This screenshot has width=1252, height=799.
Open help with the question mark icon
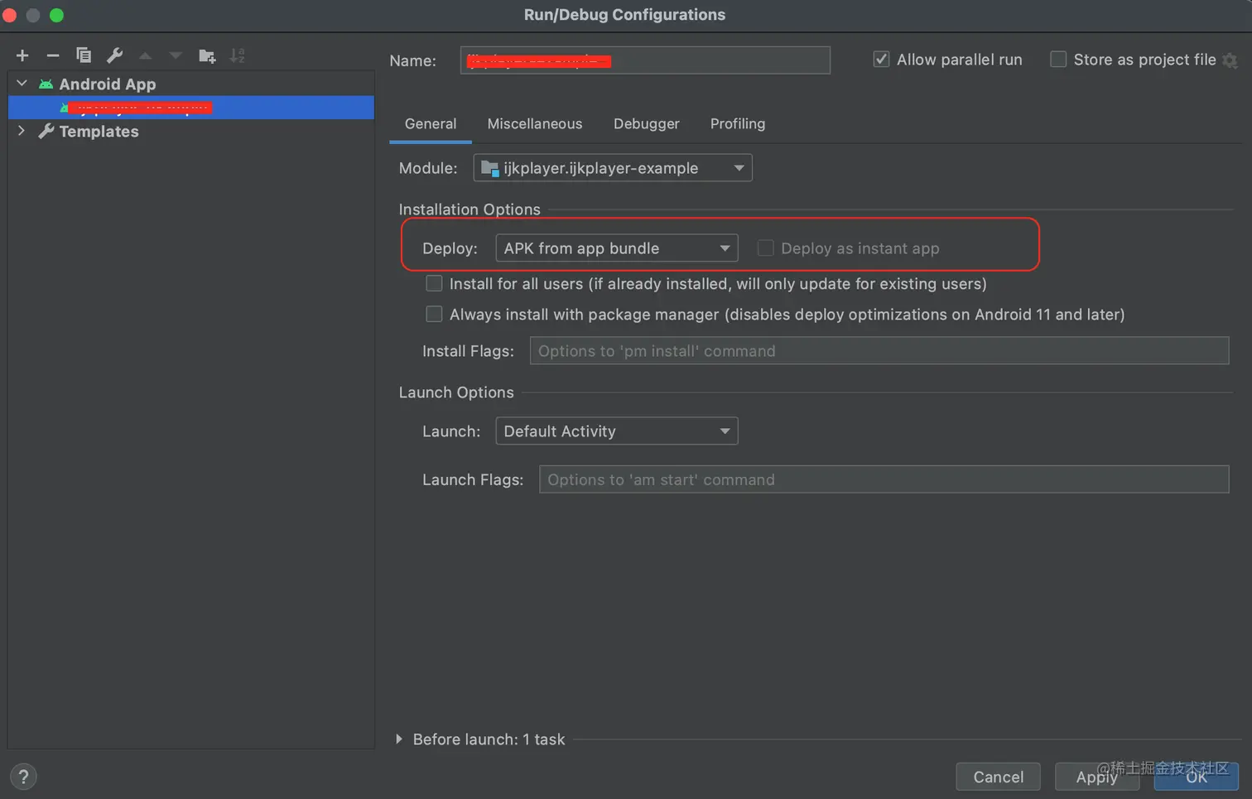23,777
